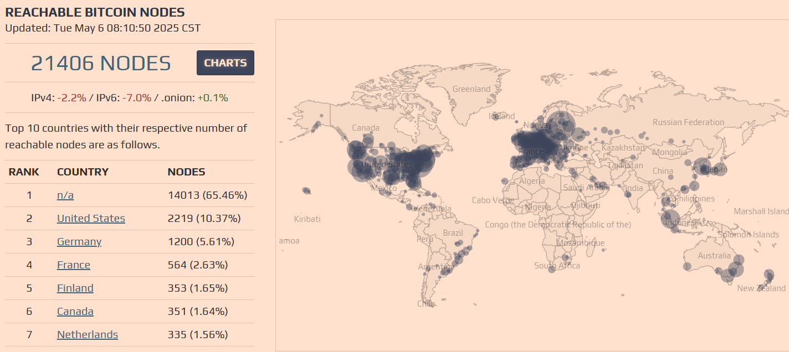Open the CHARTS button
789x352 pixels.
(x=226, y=63)
